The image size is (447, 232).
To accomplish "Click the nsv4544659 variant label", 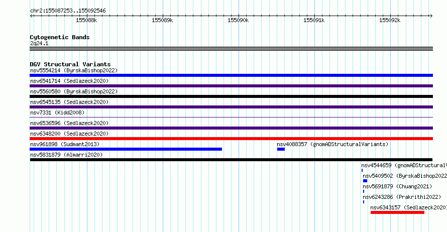I will tap(404, 165).
